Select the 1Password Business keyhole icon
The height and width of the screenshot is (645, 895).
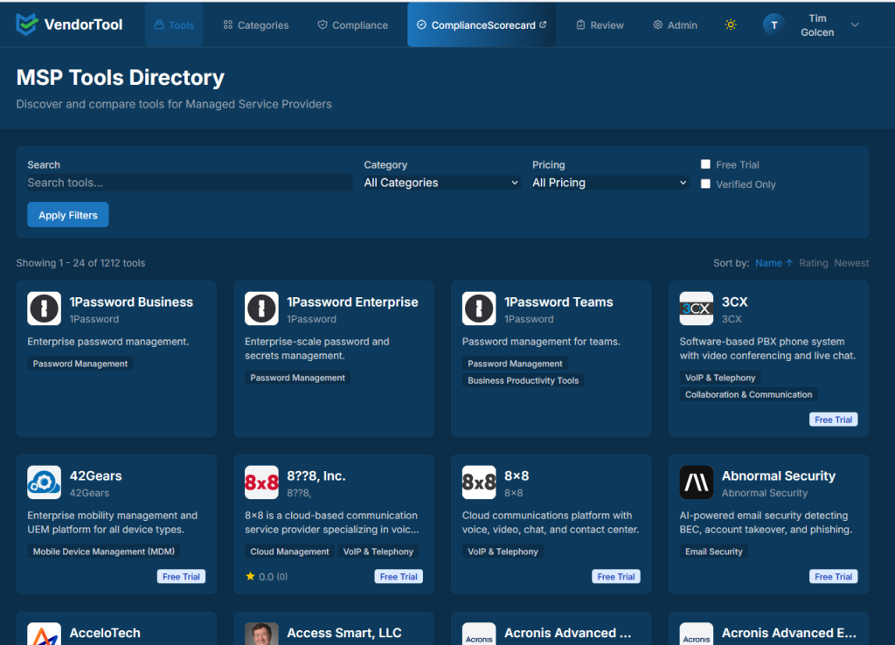click(x=45, y=308)
